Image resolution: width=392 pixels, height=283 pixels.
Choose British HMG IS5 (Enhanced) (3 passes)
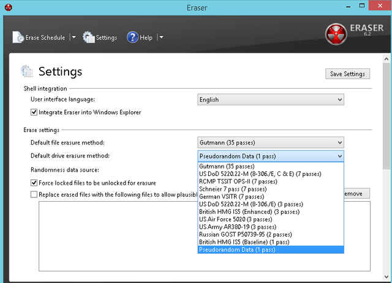[271, 211]
